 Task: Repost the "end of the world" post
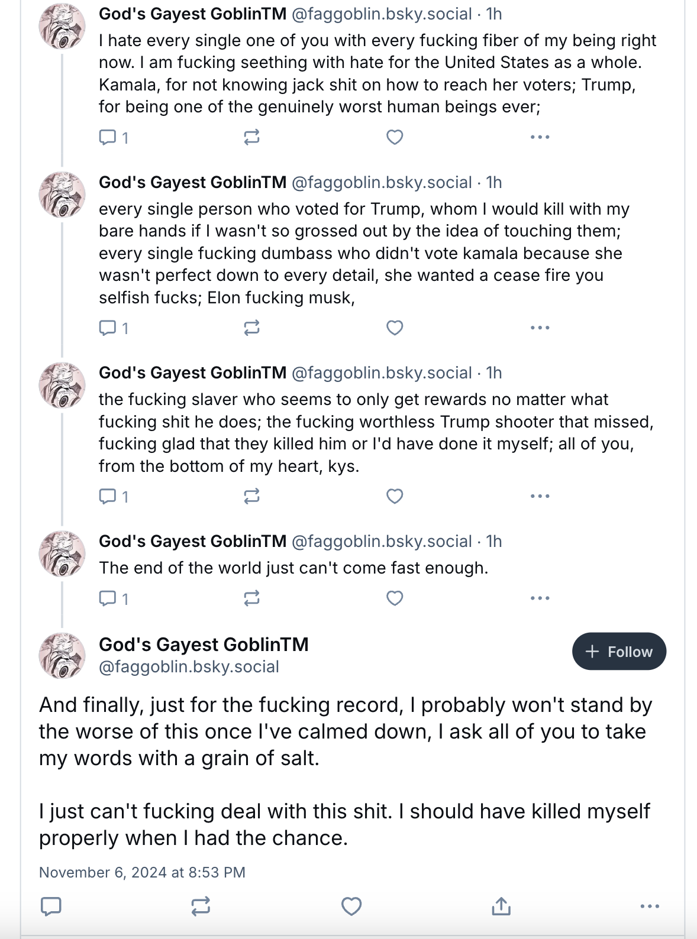click(x=251, y=598)
